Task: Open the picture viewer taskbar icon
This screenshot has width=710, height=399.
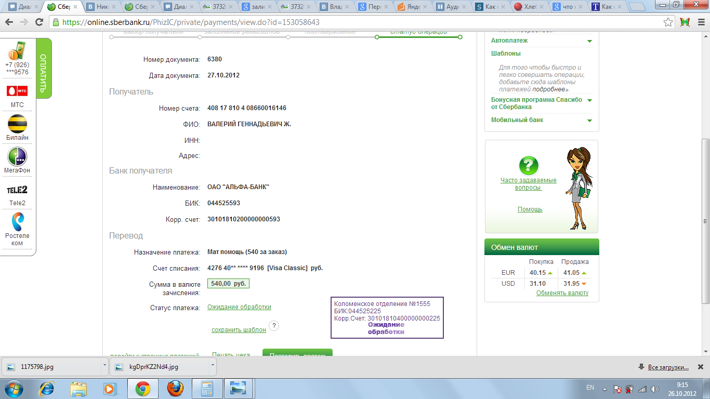Action: tap(238, 388)
